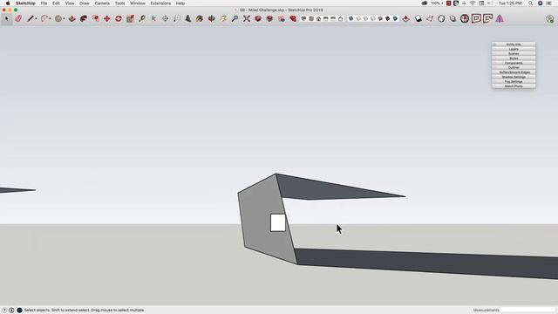Enable Monochrome face style
Image resolution: width=558 pixels, height=314 pixels.
[x=395, y=18]
